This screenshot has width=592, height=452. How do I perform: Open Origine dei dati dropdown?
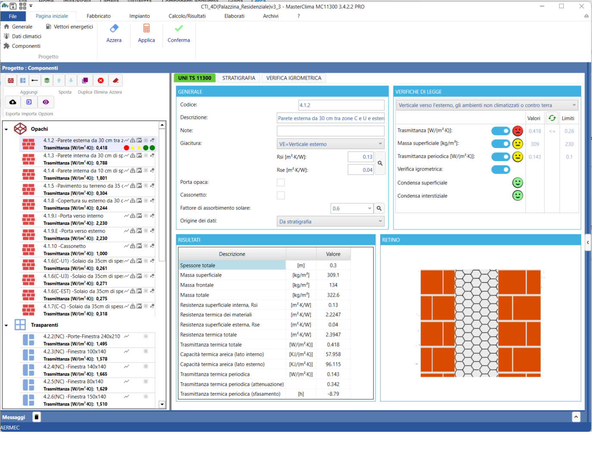click(331, 221)
